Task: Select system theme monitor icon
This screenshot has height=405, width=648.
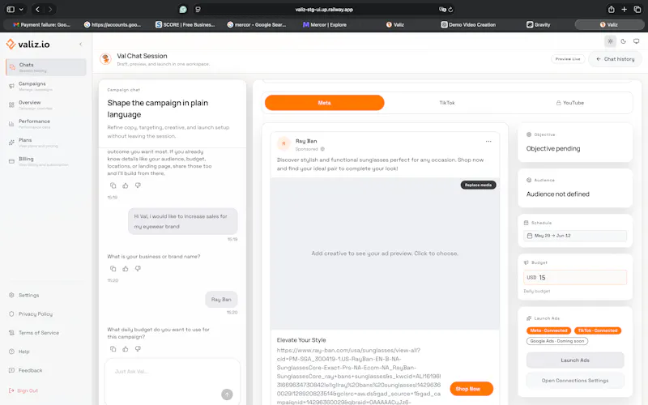Action: [x=637, y=41]
